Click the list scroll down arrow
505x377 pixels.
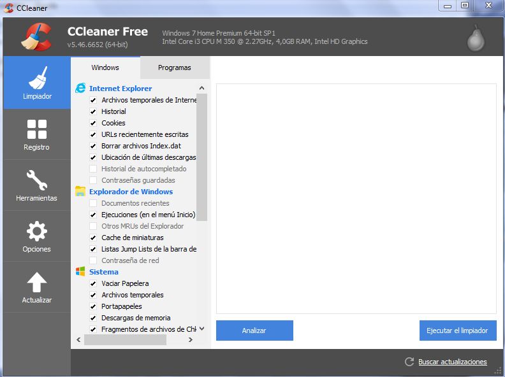[x=202, y=329]
